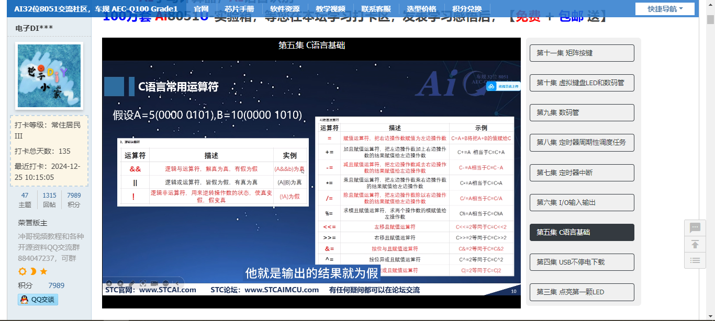This screenshot has width=715, height=321.
Task: Open the 芯片手册 menu item
Action: click(239, 9)
